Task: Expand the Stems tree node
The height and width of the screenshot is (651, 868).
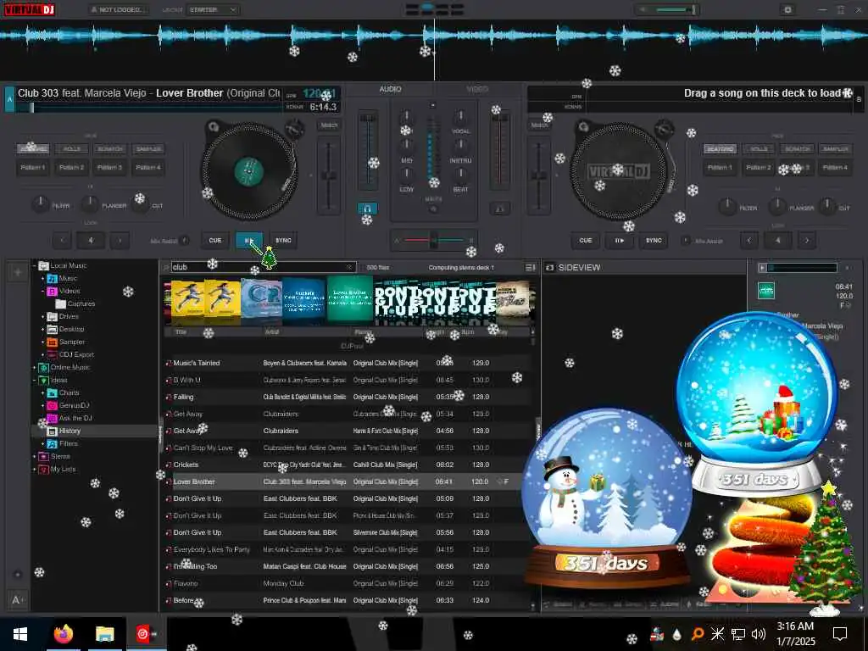Action: click(34, 457)
